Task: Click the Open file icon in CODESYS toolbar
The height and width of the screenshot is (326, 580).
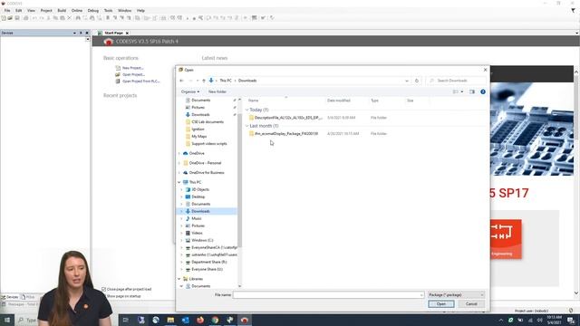Action: [x=10, y=18]
